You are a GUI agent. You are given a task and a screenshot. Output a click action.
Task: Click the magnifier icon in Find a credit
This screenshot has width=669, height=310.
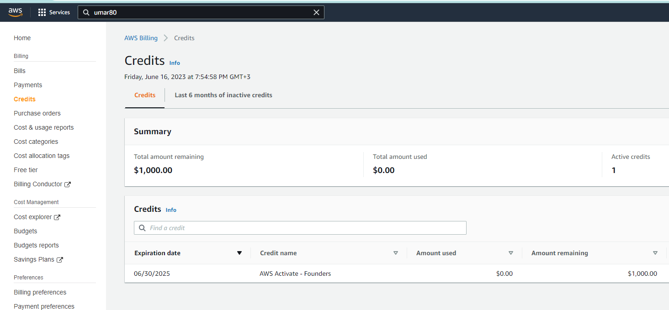(x=142, y=228)
